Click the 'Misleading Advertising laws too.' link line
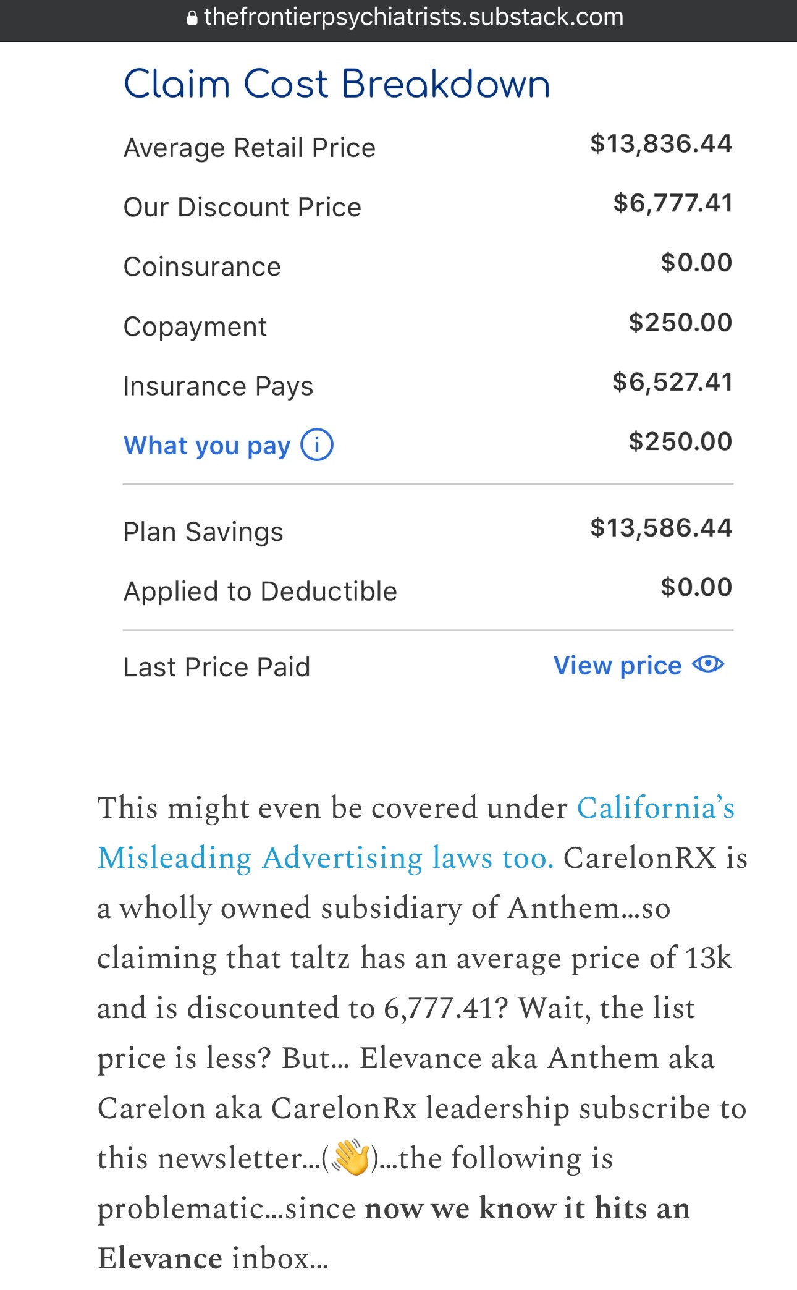Screen dimensions: 797x1290 [326, 858]
